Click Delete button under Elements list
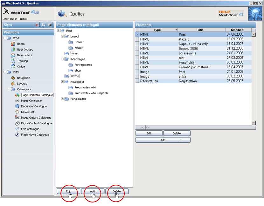 click(177, 134)
